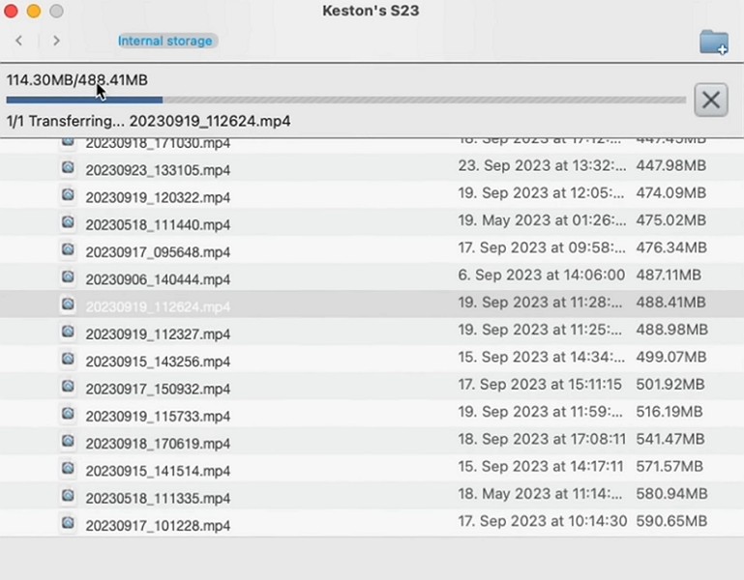Click file icon for 20230918_170619.mp4
744x580 pixels.
pyautogui.click(x=68, y=441)
